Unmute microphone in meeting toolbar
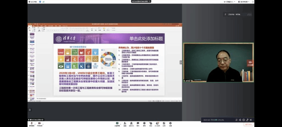This screenshot has width=282, height=127. click(x=31, y=123)
